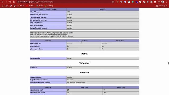Click the 'Reflection' section heading
169x95 pixels.
click(x=84, y=63)
